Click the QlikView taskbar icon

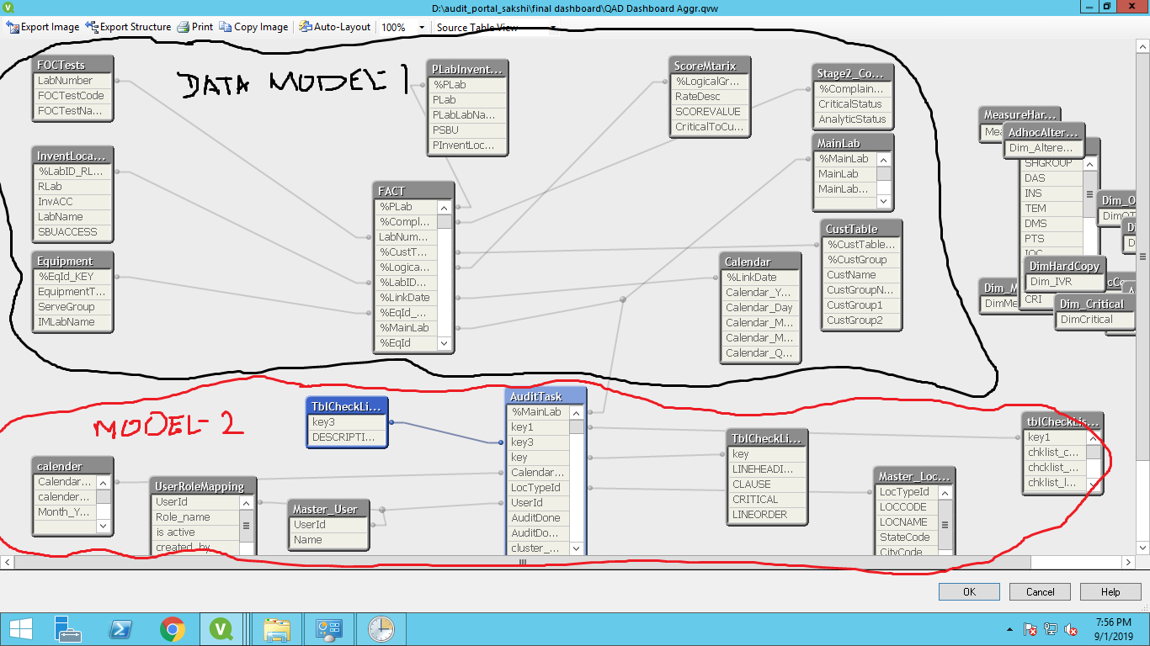coord(223,628)
